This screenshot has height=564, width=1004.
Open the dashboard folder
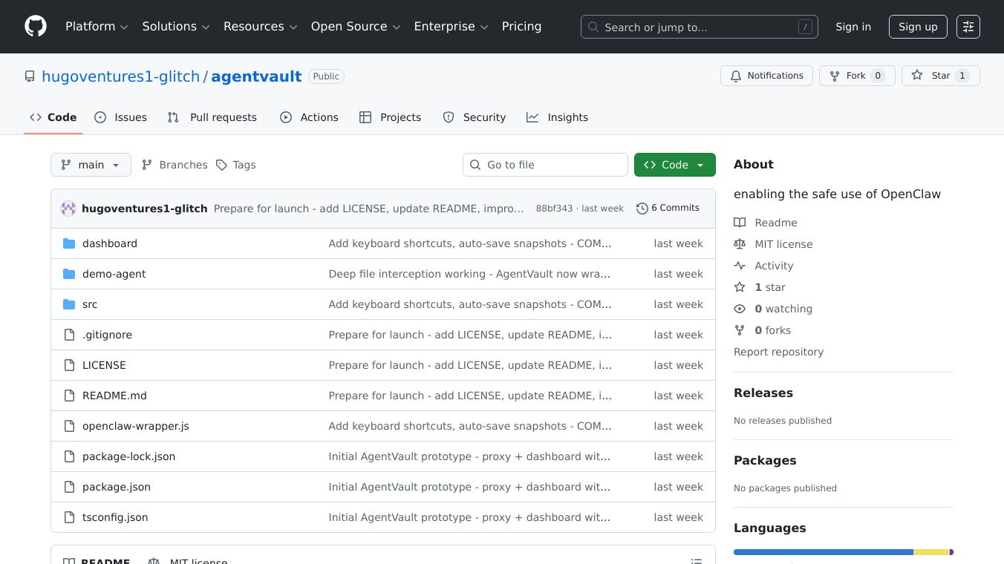pyautogui.click(x=109, y=243)
